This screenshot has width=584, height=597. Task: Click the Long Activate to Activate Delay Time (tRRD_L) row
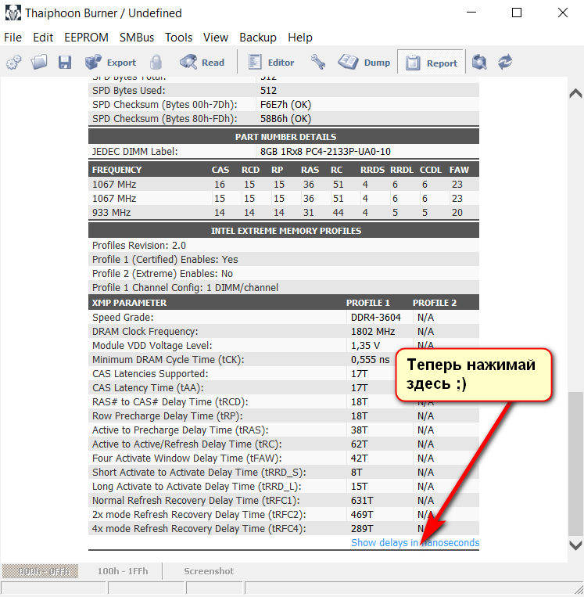[x=284, y=486]
